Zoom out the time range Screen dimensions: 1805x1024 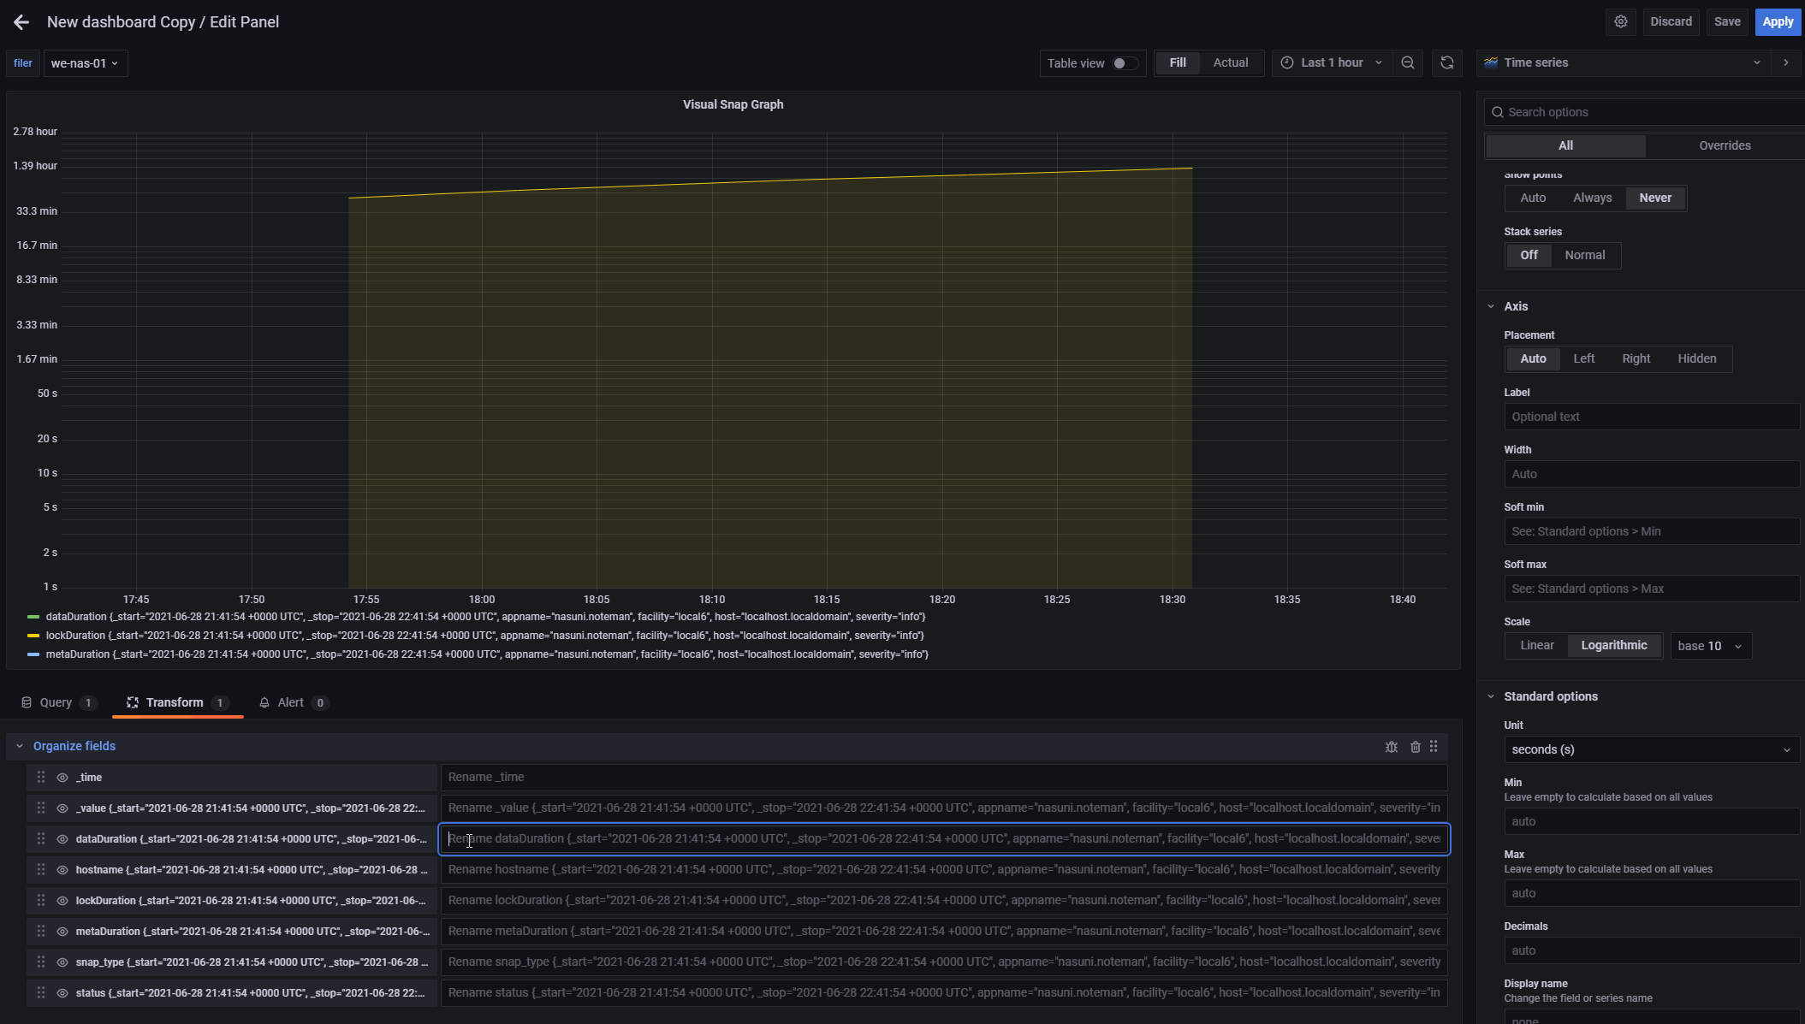point(1408,62)
